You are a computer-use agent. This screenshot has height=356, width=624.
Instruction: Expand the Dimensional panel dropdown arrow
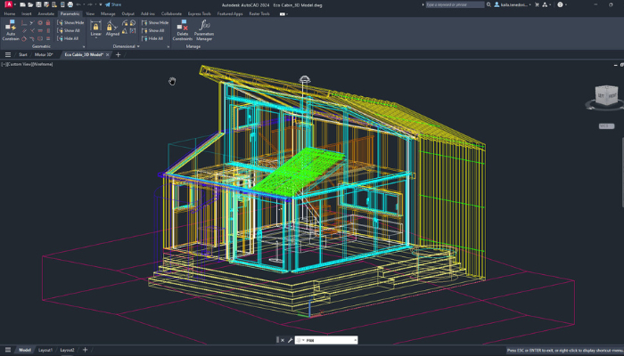click(x=138, y=46)
